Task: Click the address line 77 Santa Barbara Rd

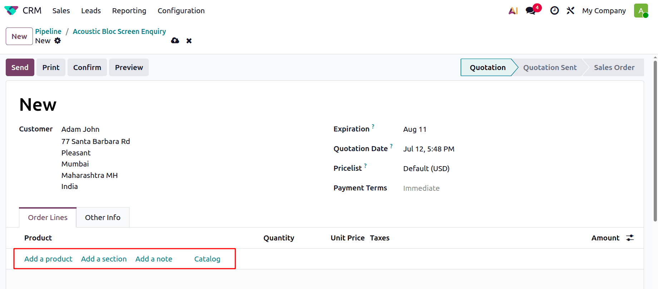Action: click(95, 141)
